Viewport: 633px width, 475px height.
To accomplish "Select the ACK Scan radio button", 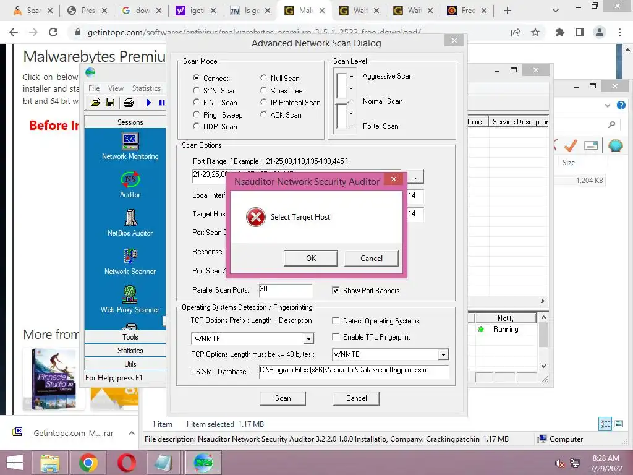I will coord(263,114).
